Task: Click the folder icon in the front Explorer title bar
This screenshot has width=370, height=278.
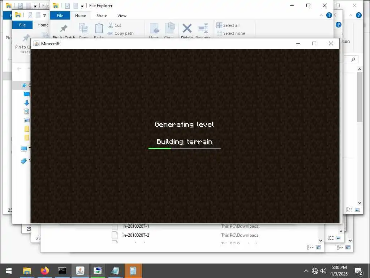Action: point(56,6)
